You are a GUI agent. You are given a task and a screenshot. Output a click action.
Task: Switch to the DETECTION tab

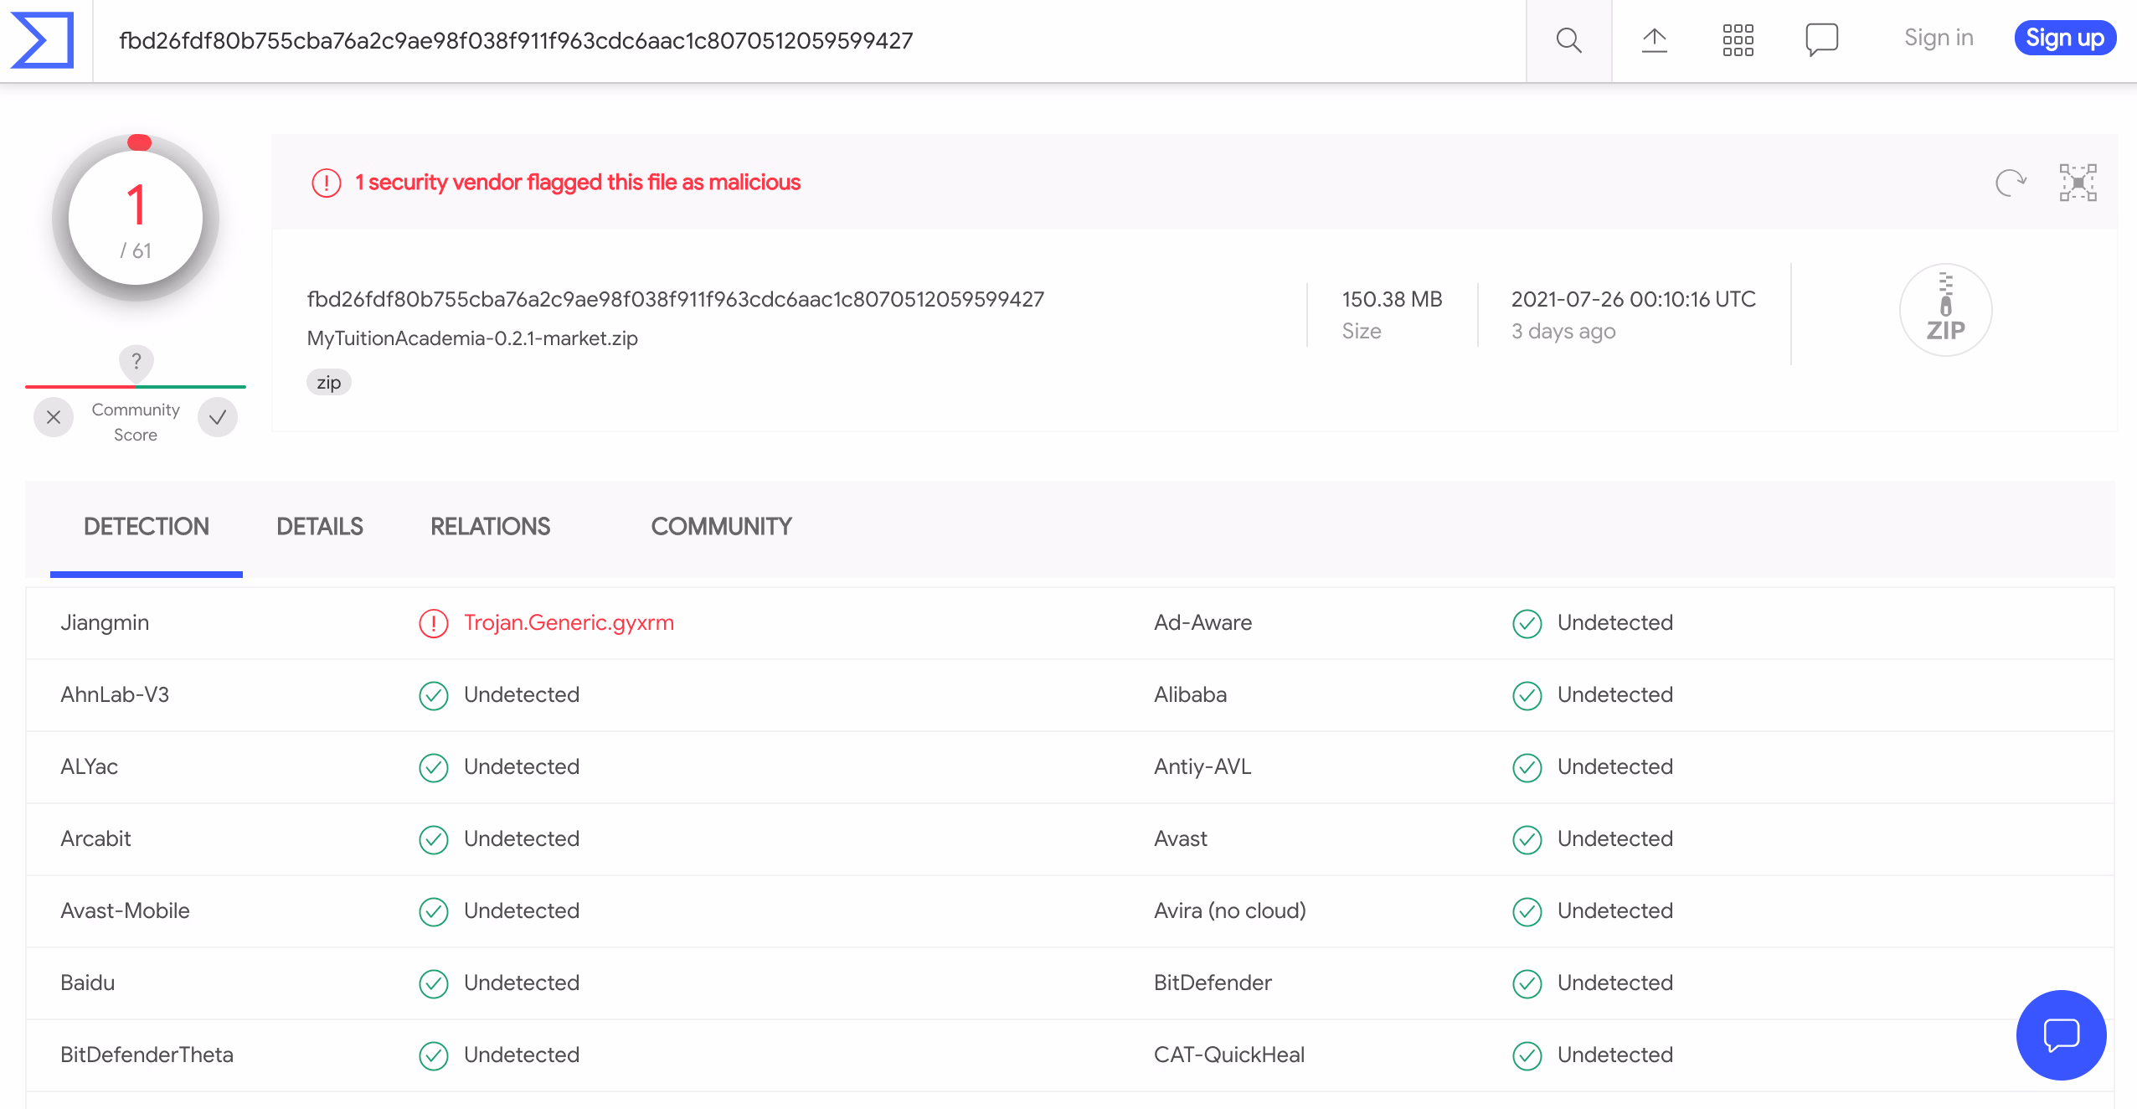tap(147, 527)
